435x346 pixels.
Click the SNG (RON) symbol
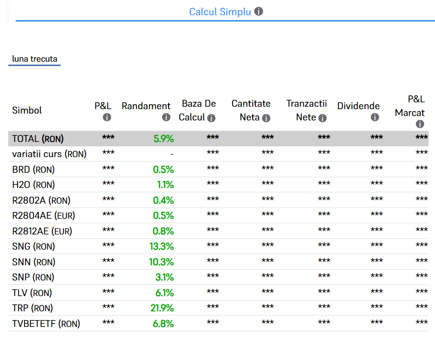pos(33,247)
